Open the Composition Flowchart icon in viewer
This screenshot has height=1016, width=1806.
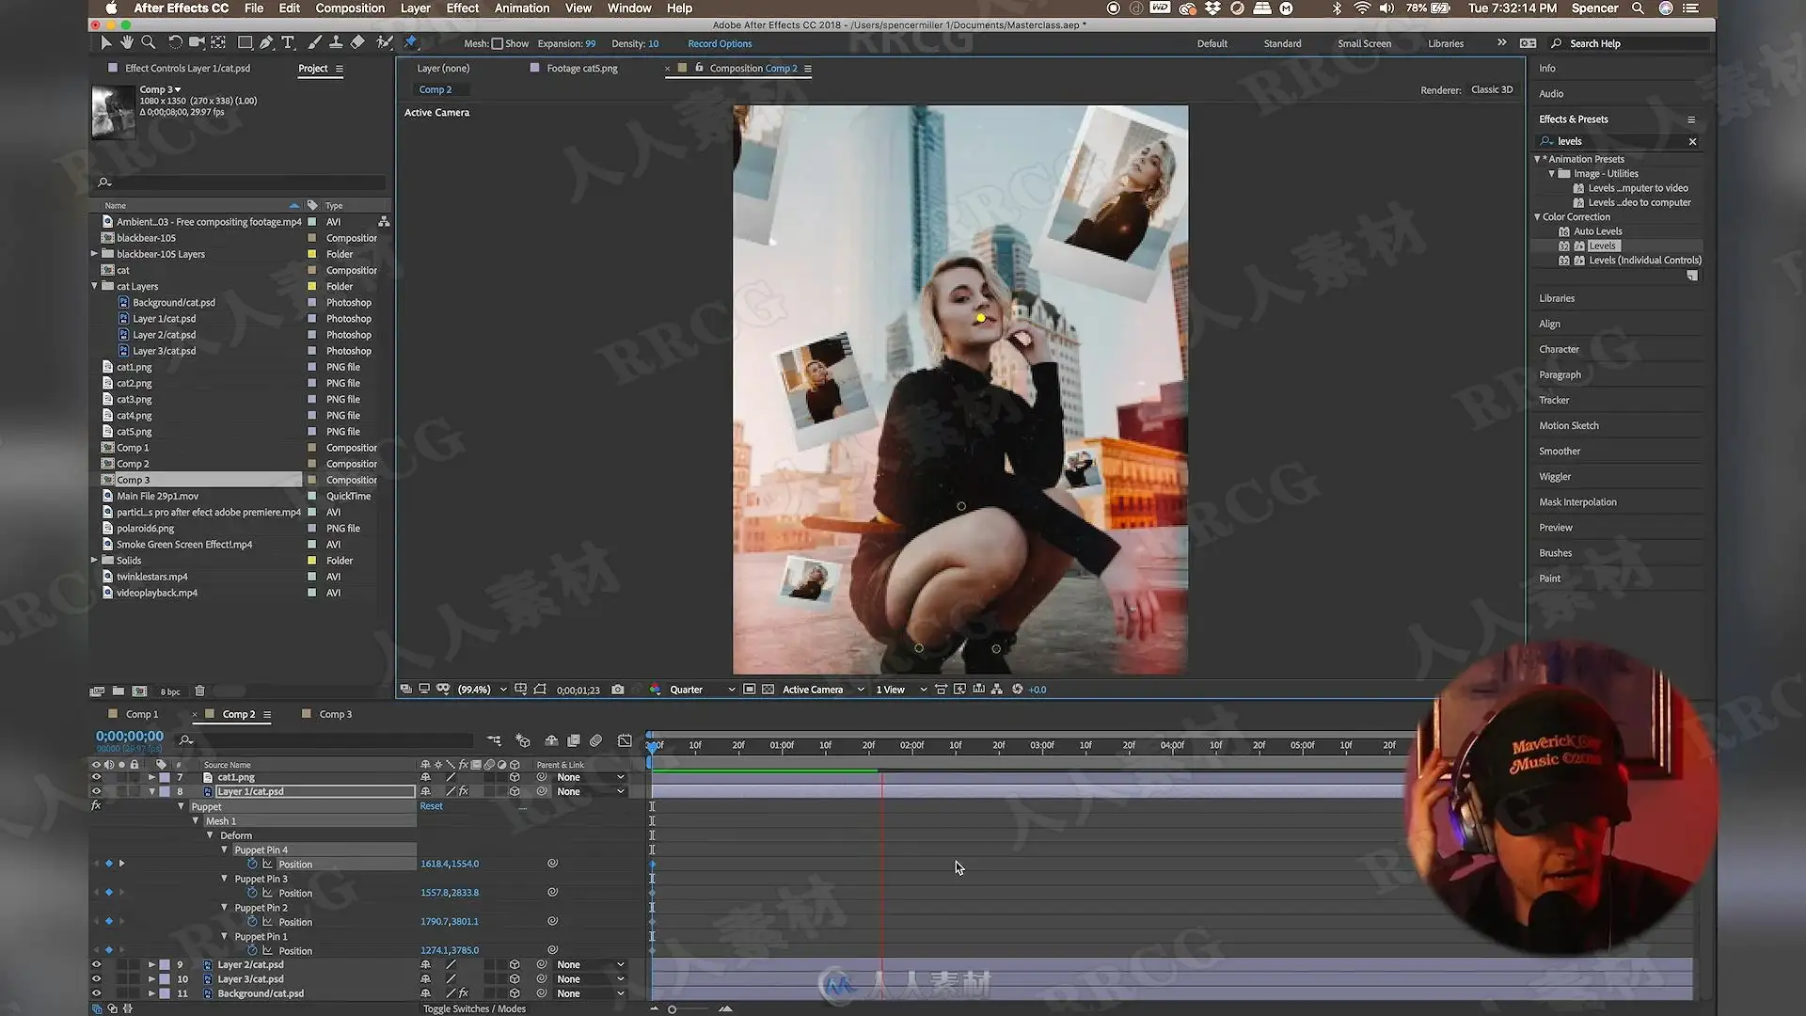click(x=997, y=690)
